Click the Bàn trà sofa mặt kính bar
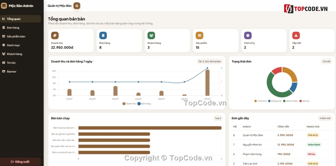This screenshot has width=336, height=166. tap(150, 128)
